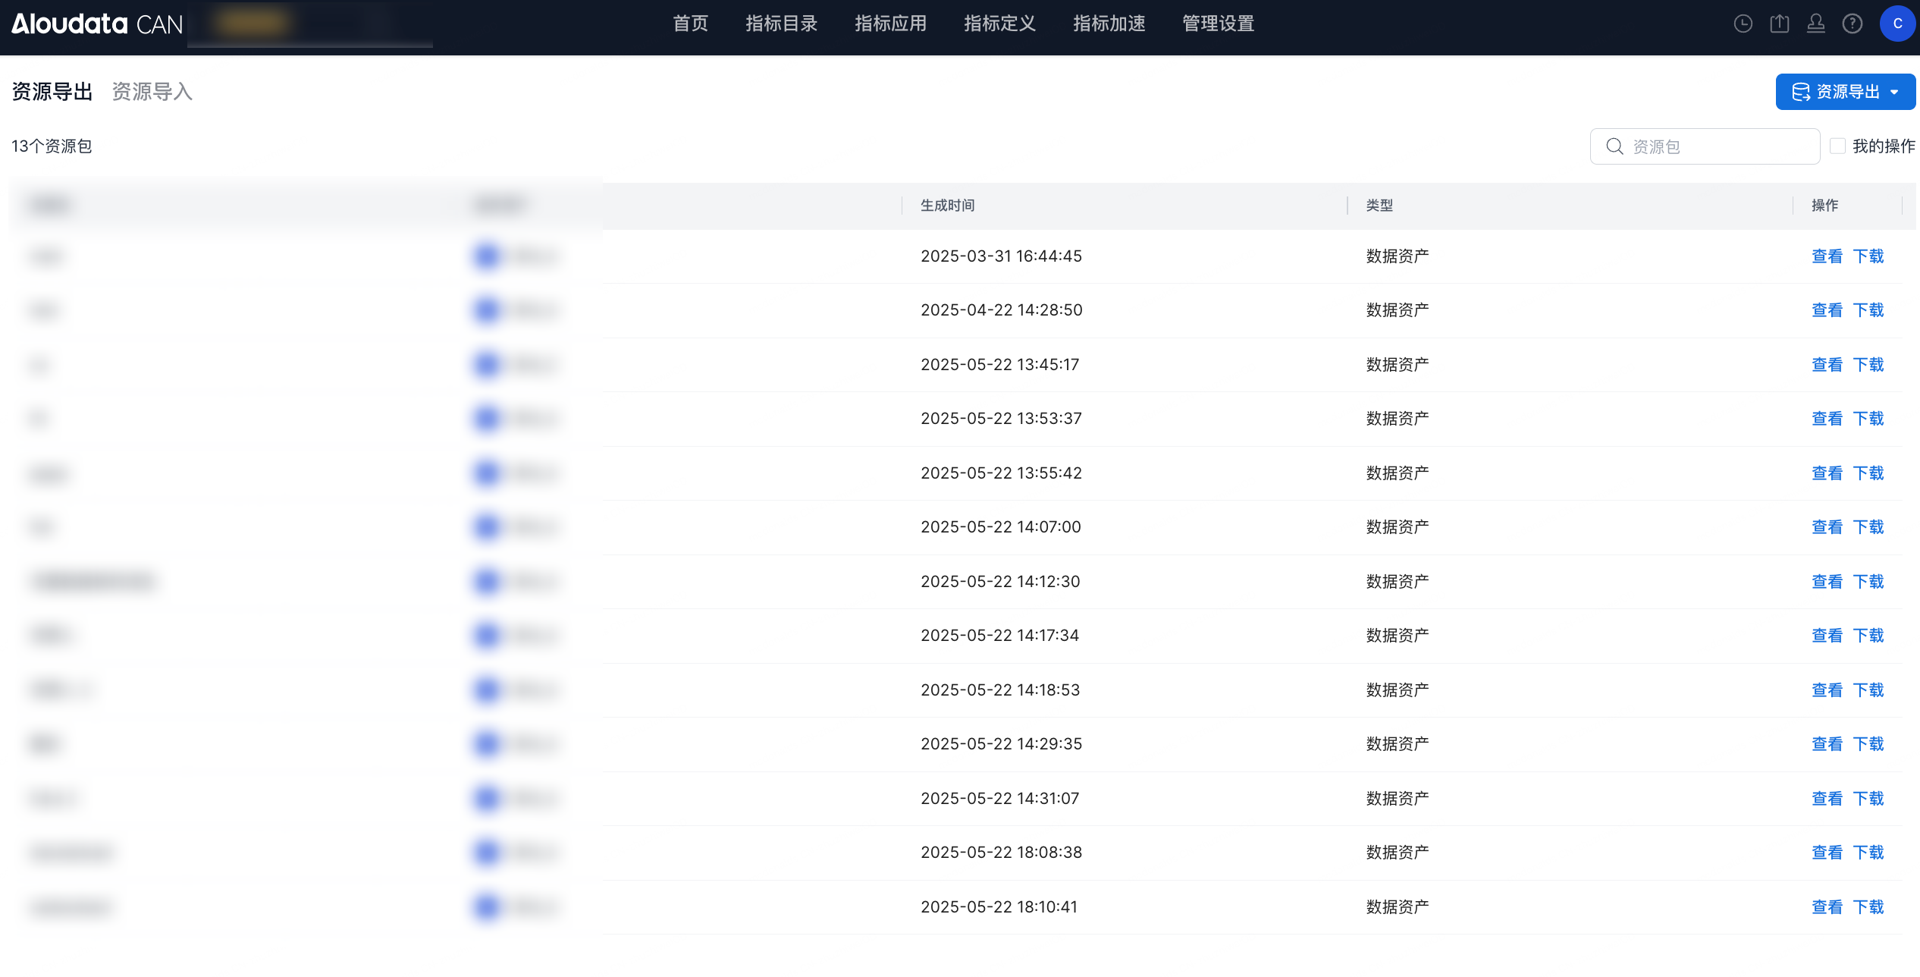Open the help question mark icon
1920x977 pixels.
click(x=1852, y=24)
